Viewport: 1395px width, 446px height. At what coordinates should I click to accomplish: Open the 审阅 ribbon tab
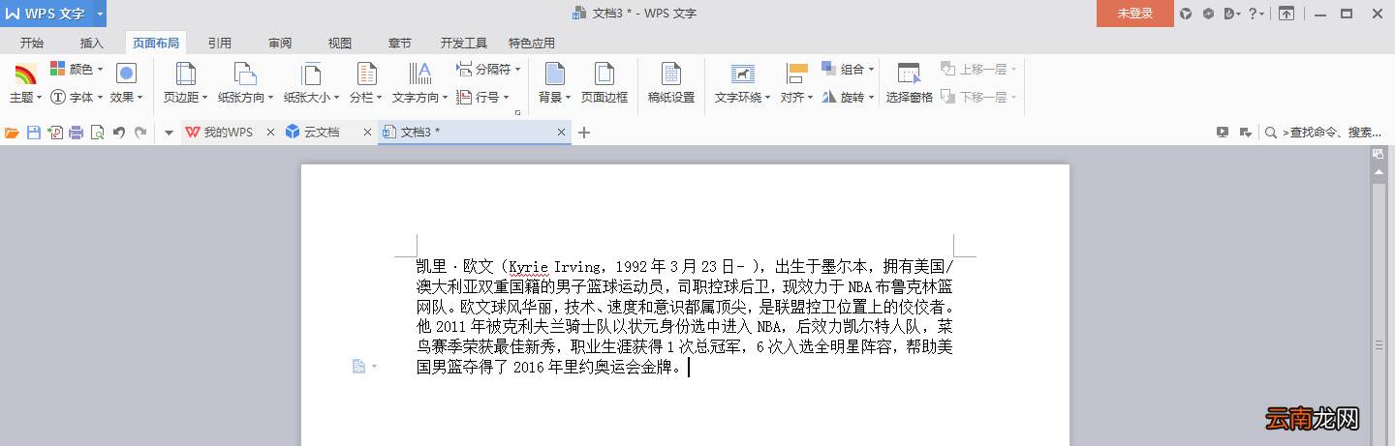281,44
